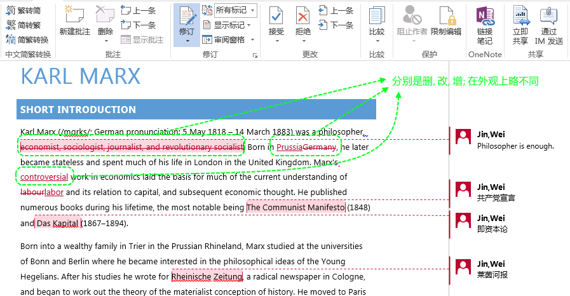
Task: Click the struck-through word 'Germany'
Action: (x=319, y=147)
